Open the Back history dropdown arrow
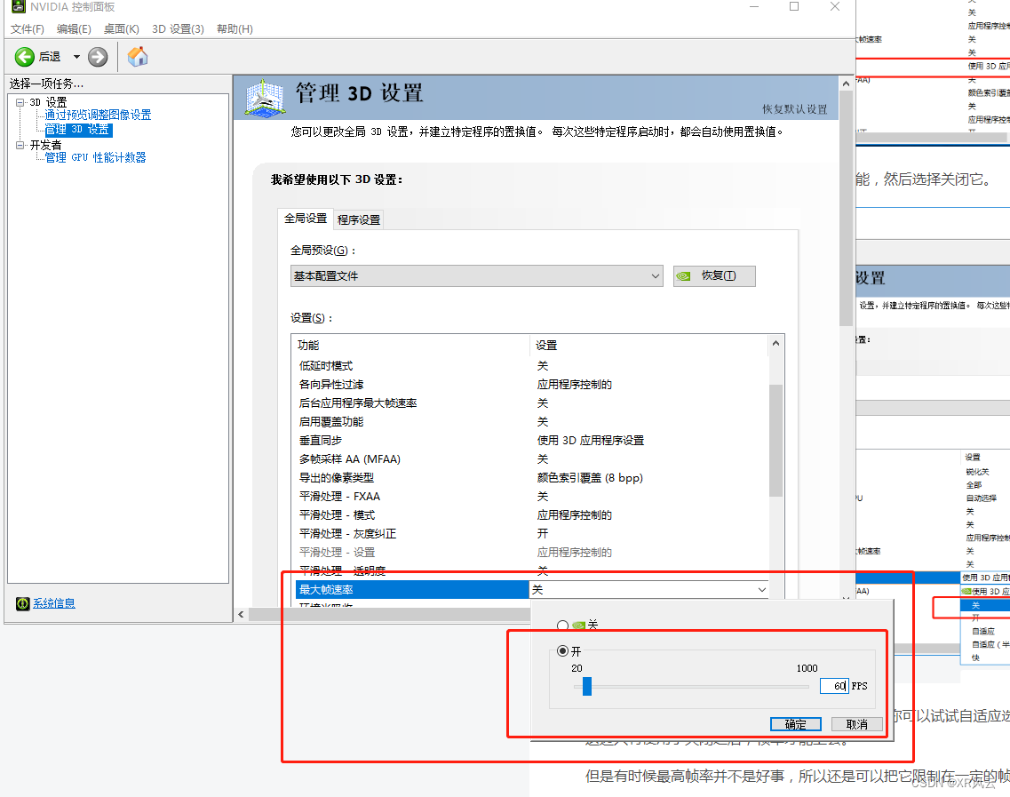The height and width of the screenshot is (797, 1010). (76, 57)
